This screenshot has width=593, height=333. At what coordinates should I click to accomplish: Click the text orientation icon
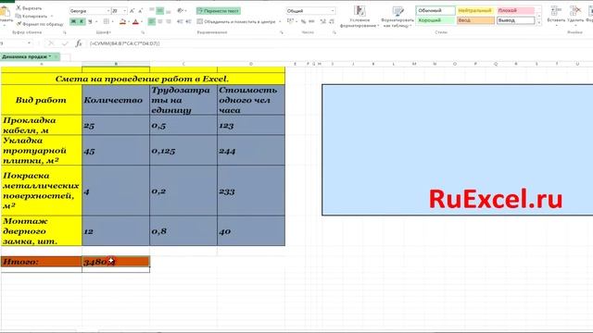coord(181,10)
